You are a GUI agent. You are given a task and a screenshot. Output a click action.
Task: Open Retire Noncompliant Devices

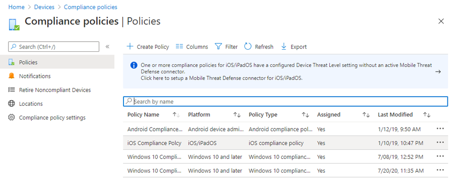click(55, 90)
